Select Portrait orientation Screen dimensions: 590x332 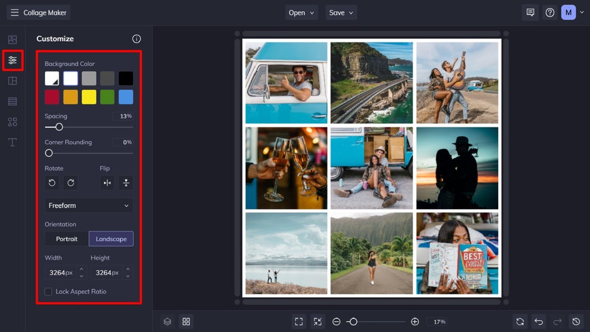(67, 239)
